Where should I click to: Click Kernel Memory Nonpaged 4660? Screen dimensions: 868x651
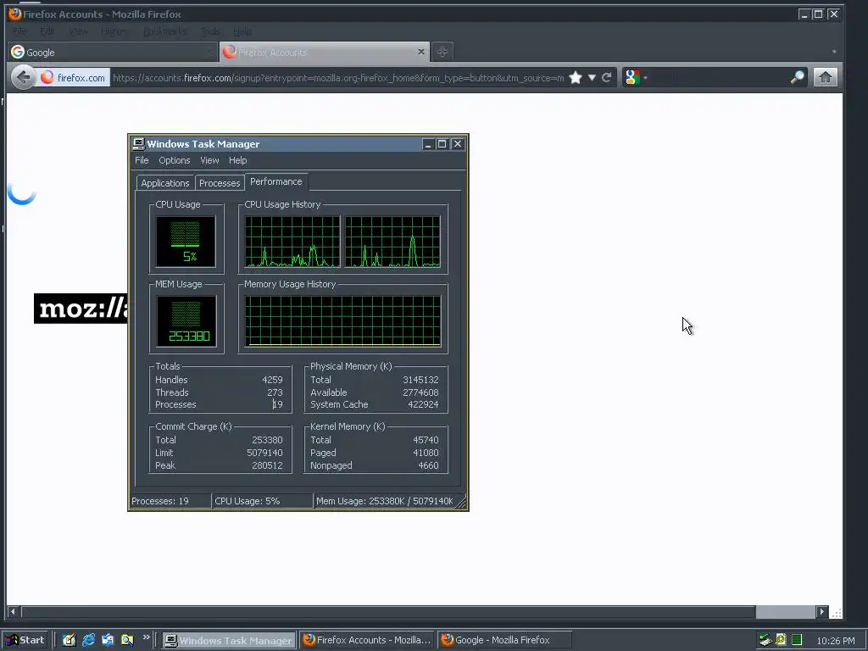click(x=428, y=465)
